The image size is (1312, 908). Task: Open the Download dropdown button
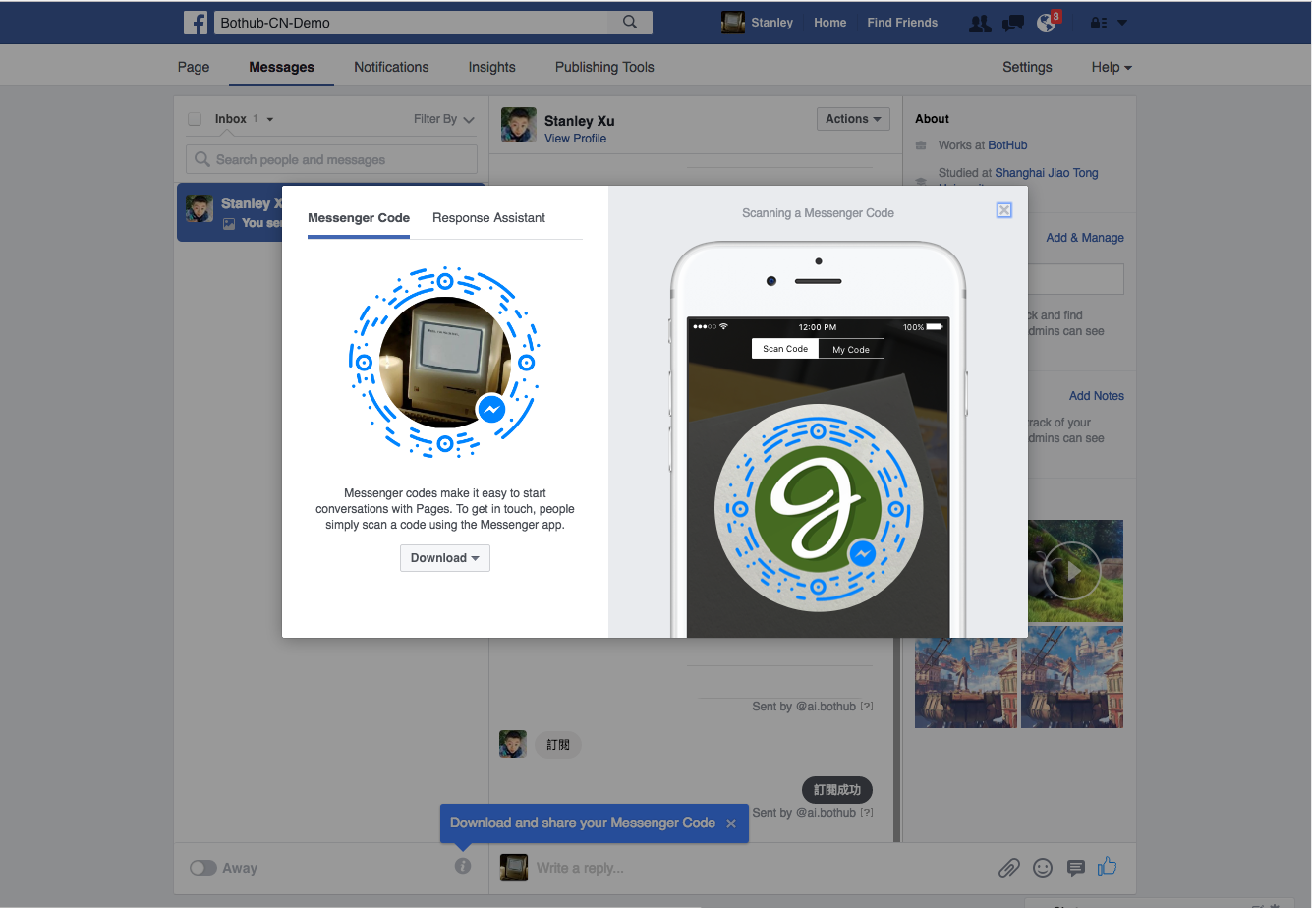(444, 558)
